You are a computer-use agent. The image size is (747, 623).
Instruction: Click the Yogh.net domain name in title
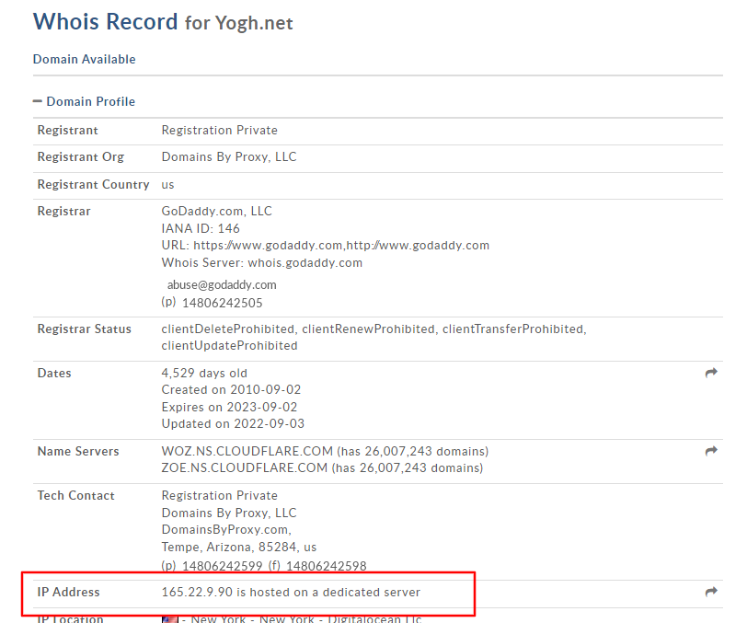tap(254, 23)
